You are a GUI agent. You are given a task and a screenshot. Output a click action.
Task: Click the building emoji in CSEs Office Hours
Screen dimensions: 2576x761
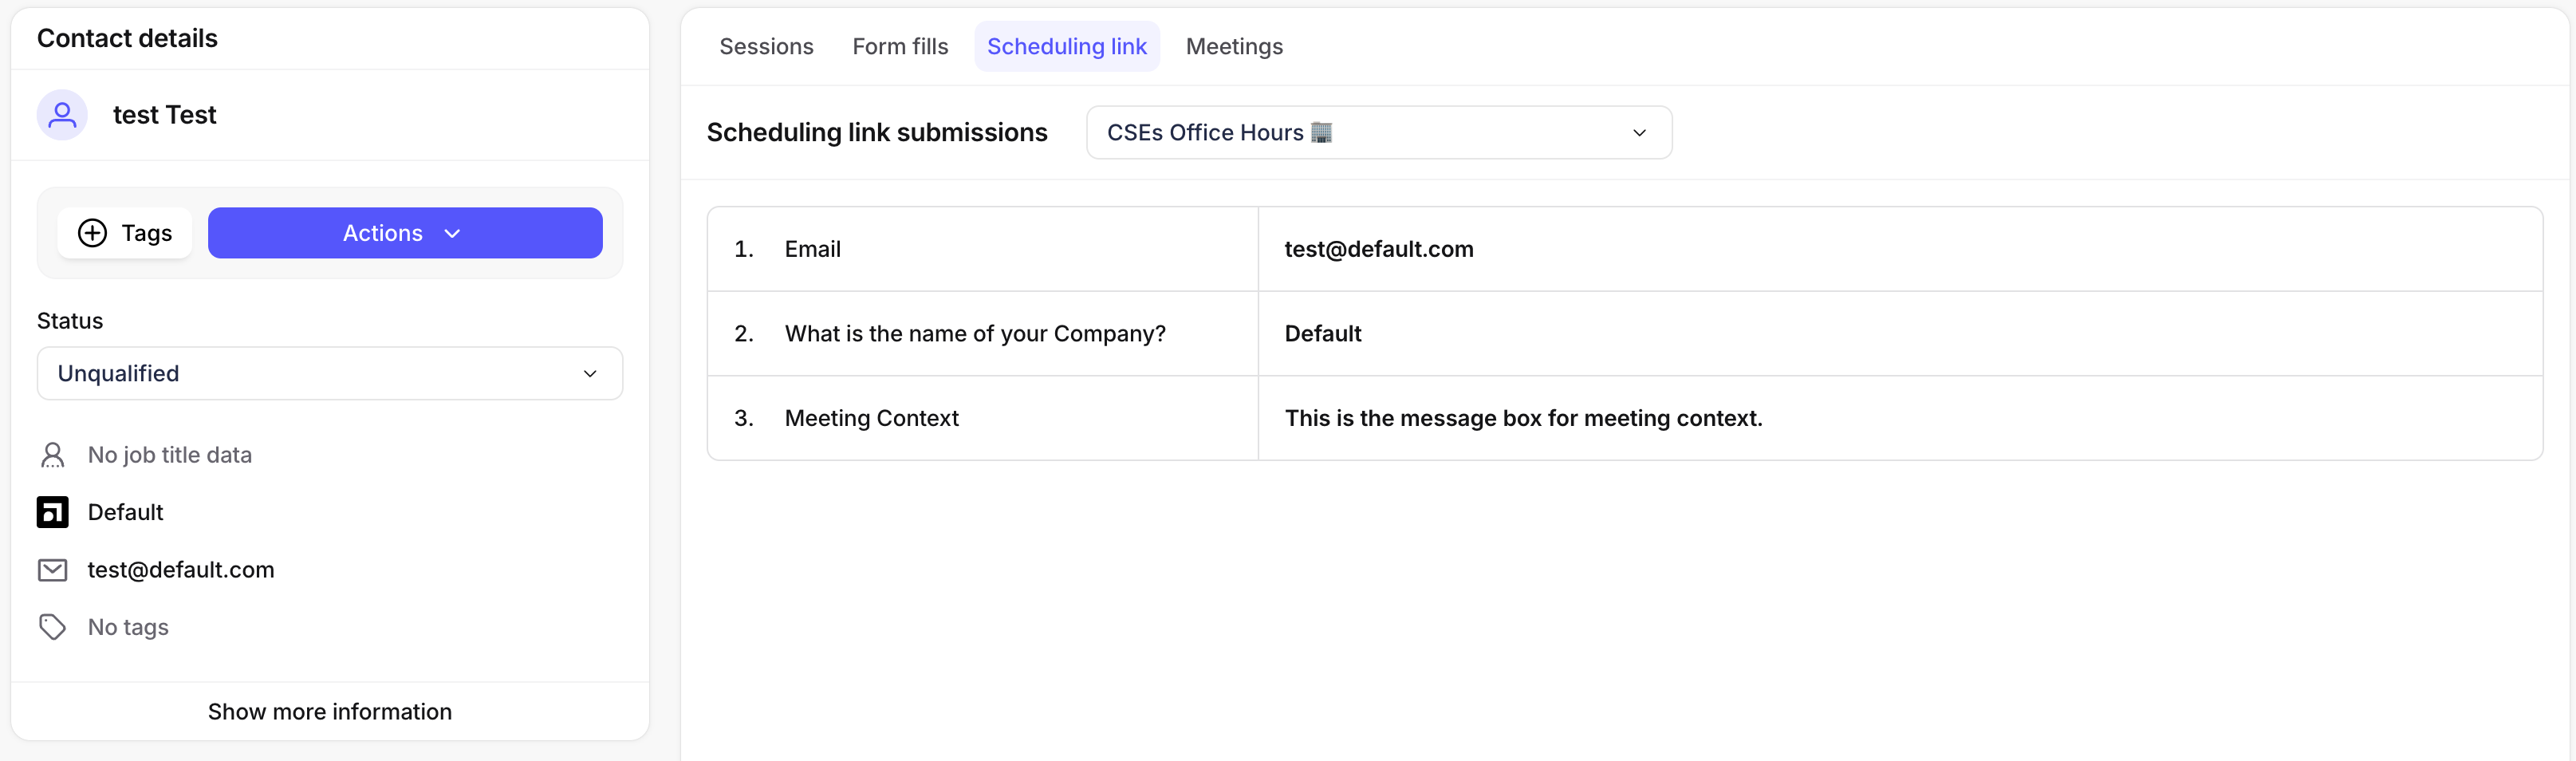point(1321,132)
